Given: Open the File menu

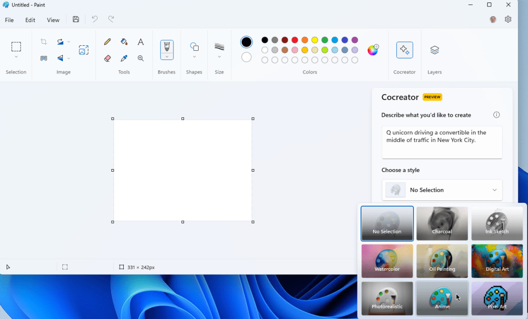Looking at the screenshot, I should (x=9, y=20).
